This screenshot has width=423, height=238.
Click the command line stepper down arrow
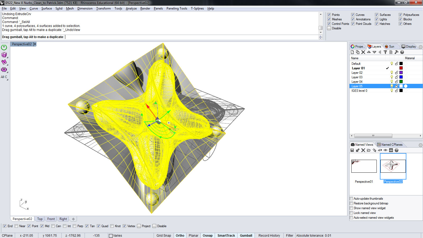(x=321, y=38)
